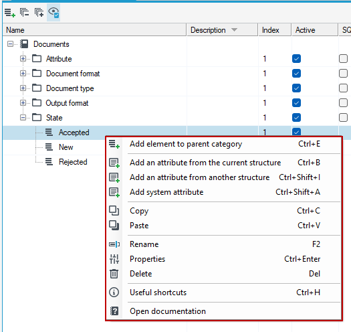351x332 pixels.
Task: Click the Documents notebook icon
Action: [x=24, y=44]
